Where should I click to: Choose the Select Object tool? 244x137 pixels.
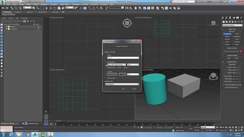[34, 8]
